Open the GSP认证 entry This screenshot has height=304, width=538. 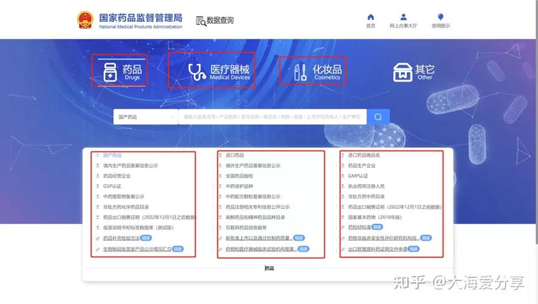coord(112,187)
